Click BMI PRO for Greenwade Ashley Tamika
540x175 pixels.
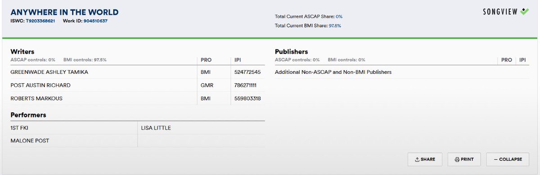point(206,72)
